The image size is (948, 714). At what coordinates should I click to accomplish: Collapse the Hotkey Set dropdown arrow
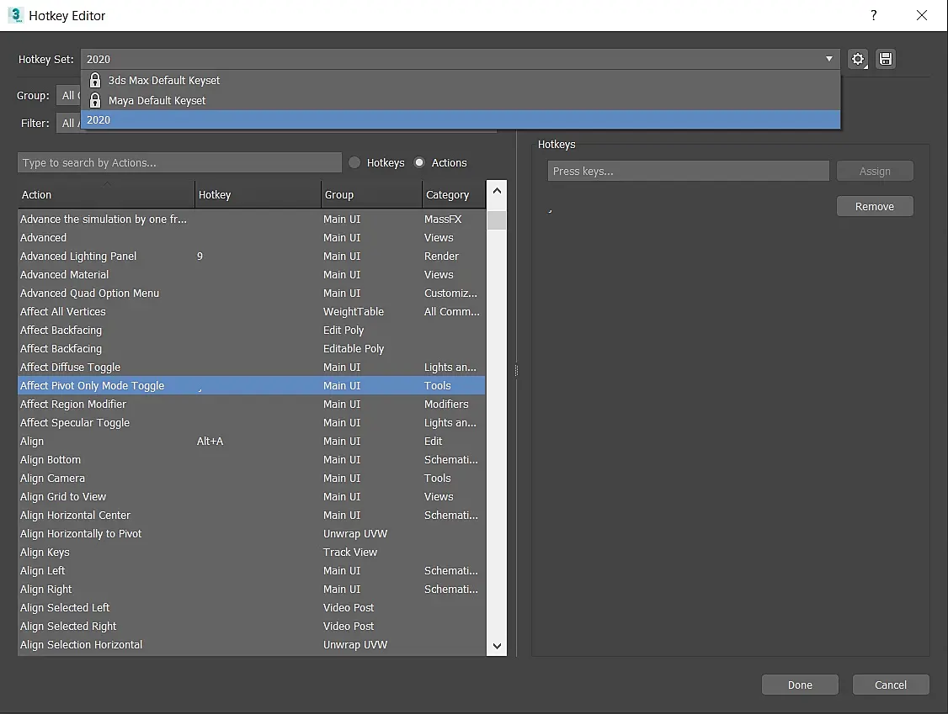click(829, 59)
